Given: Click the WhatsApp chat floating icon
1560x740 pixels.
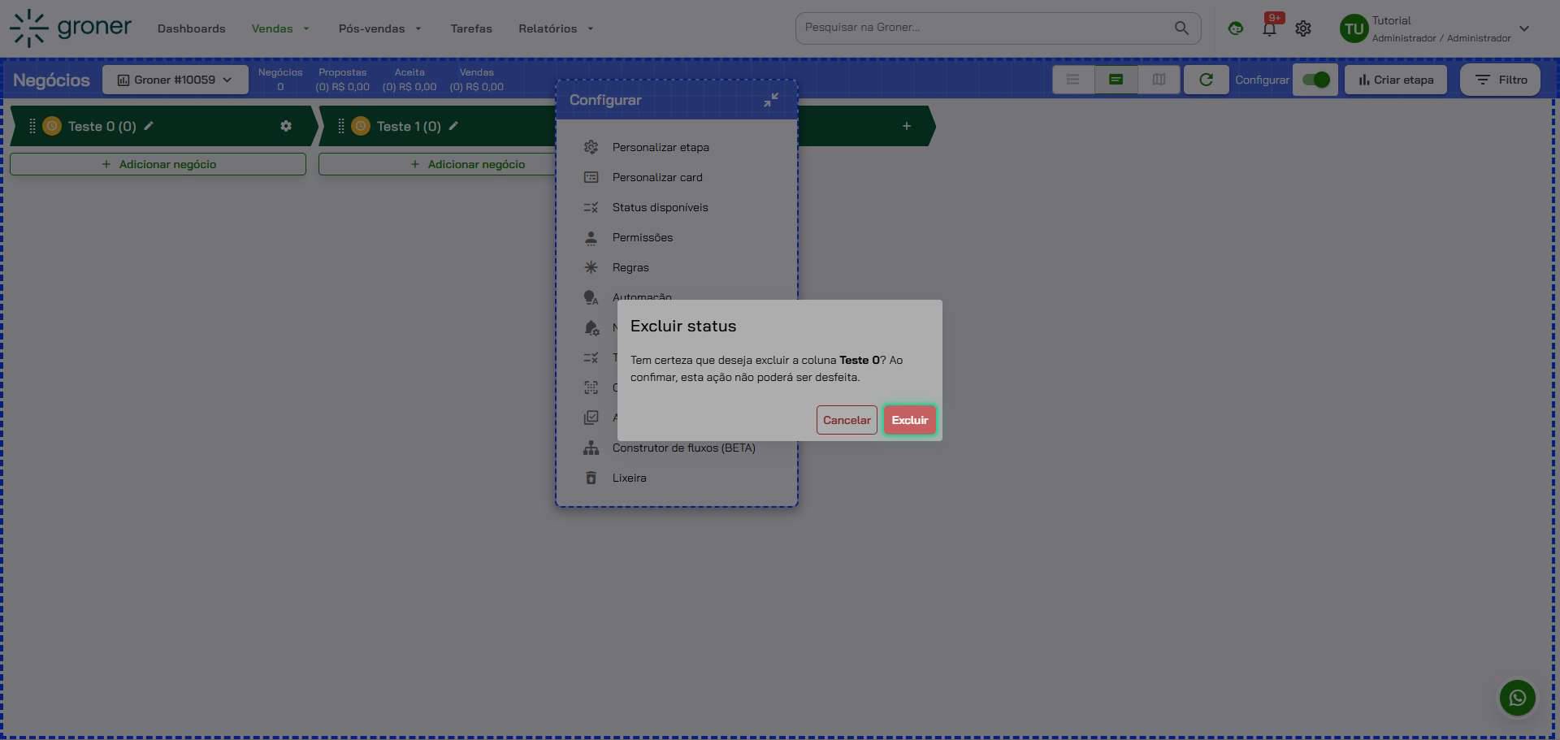Looking at the screenshot, I should pyautogui.click(x=1517, y=698).
